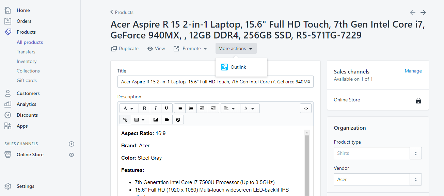444x196 pixels.
Task: Insert a link in description
Action: coord(125,120)
